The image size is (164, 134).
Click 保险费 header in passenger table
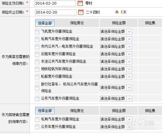click(150, 23)
